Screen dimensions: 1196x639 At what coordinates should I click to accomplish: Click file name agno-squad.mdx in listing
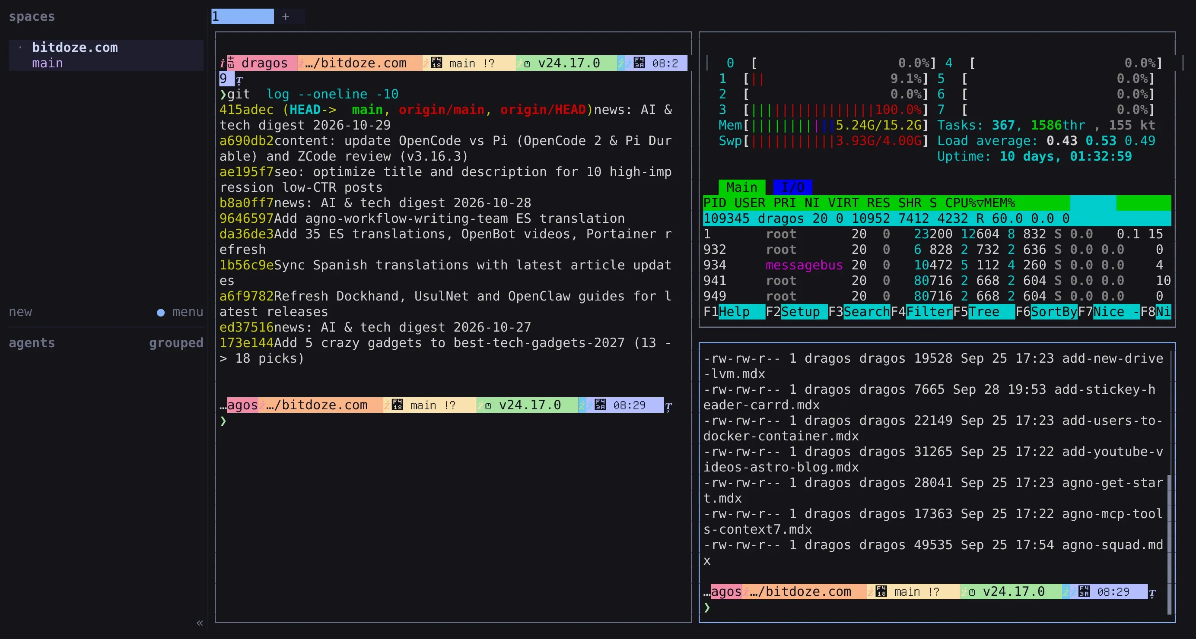click(1113, 545)
